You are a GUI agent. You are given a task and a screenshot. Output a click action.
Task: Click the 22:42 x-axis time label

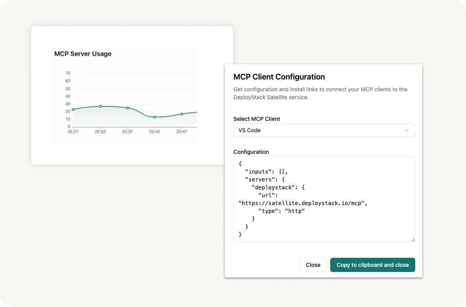click(x=155, y=132)
